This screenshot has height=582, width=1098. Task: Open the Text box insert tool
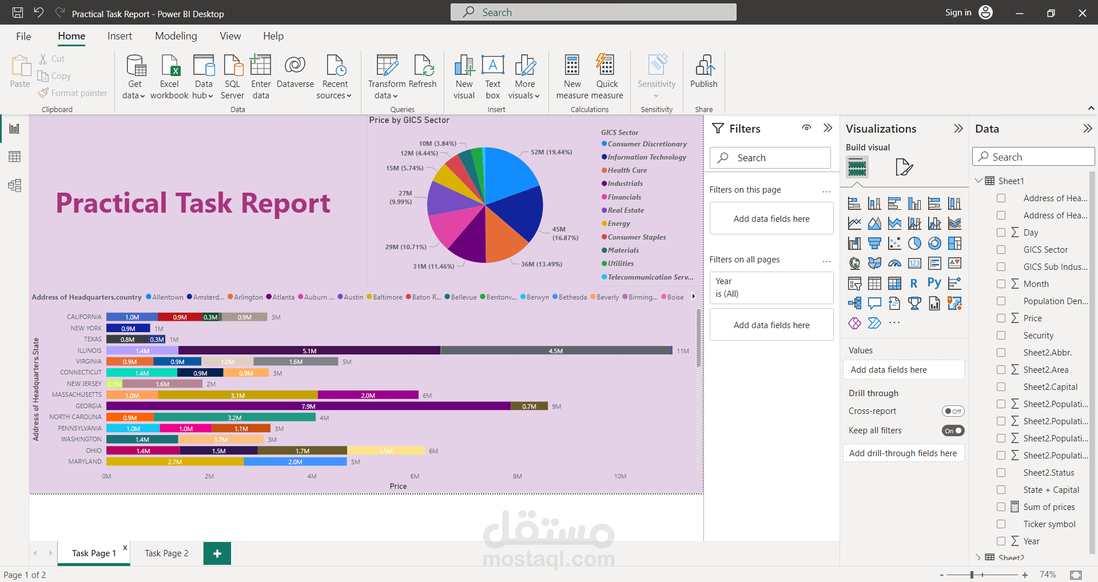[x=492, y=75]
